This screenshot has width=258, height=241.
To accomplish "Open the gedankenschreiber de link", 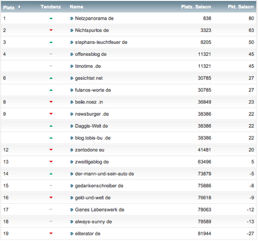I will (x=99, y=186).
